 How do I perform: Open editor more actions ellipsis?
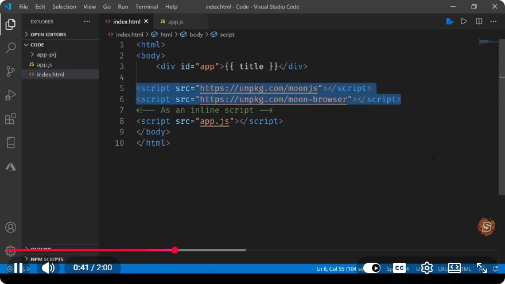click(x=494, y=22)
